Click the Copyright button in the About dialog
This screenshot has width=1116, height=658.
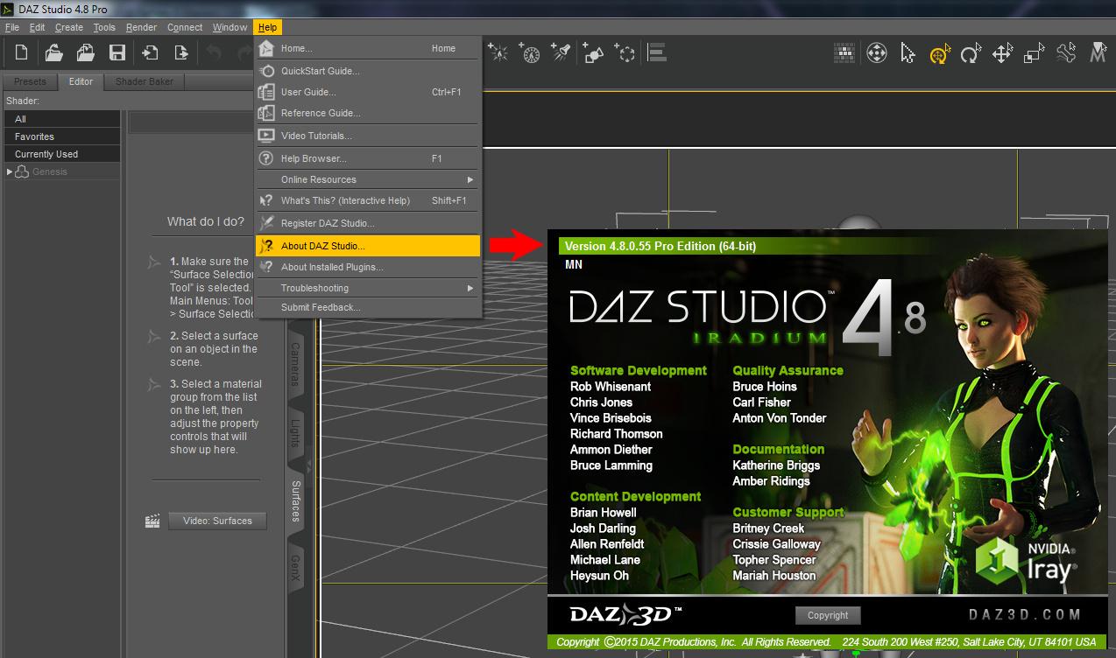(x=828, y=615)
